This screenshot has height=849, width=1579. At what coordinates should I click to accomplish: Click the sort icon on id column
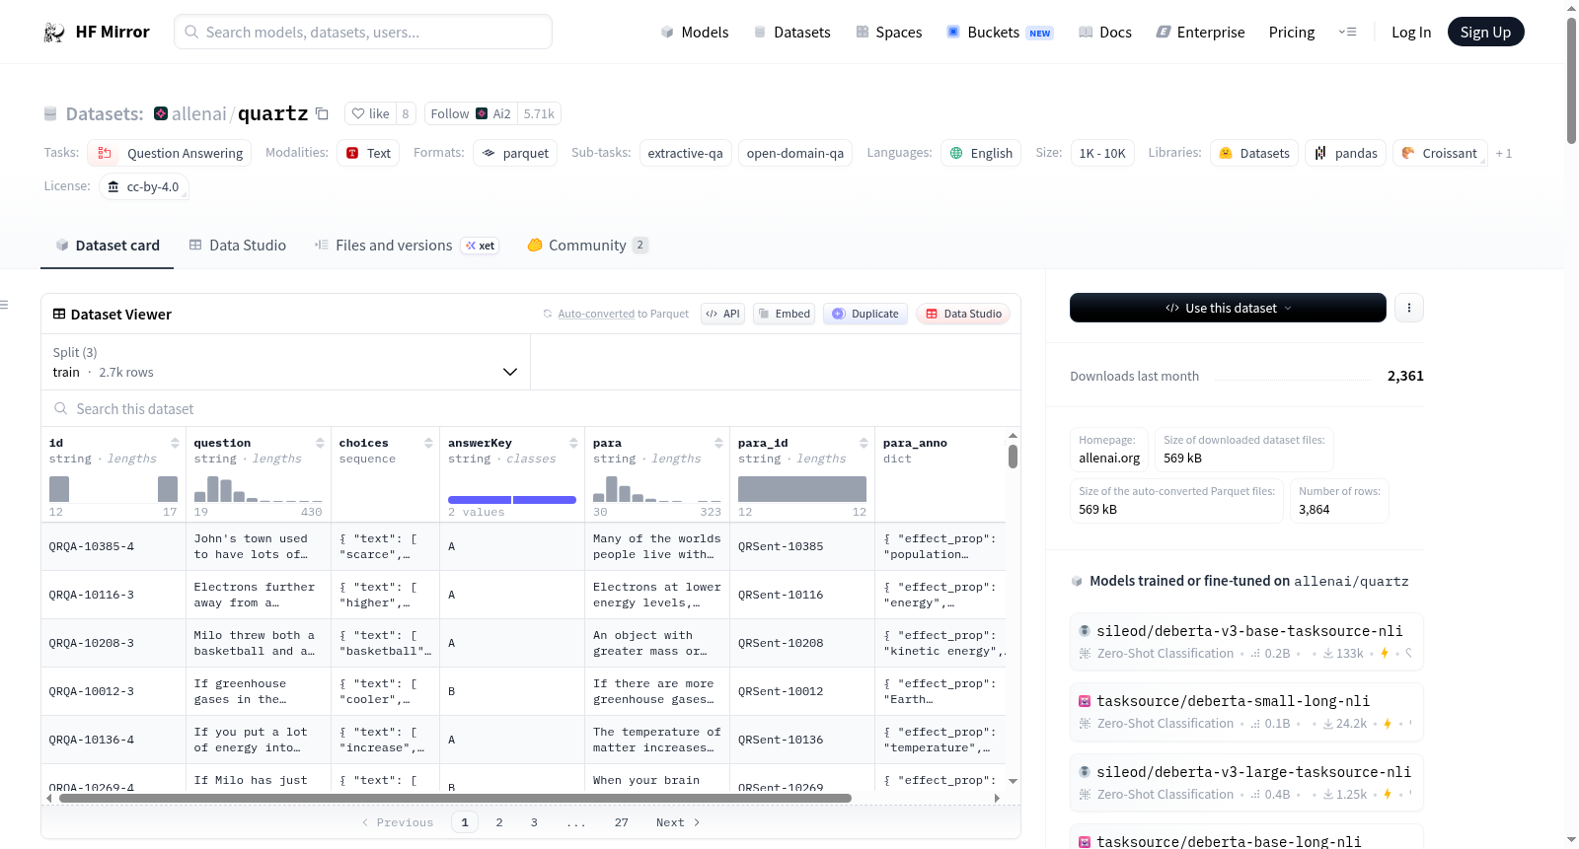point(175,443)
